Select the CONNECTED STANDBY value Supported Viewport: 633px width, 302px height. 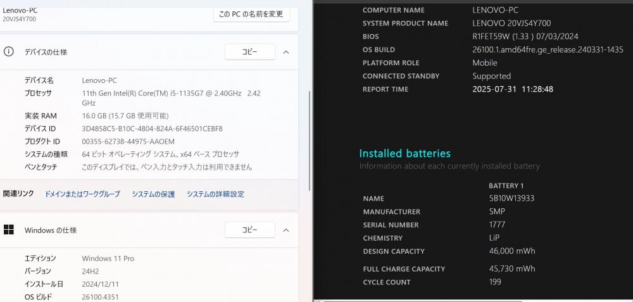point(492,76)
